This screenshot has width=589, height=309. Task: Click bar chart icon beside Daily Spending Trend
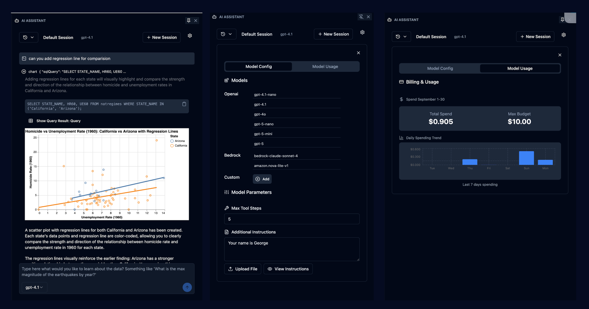[401, 138]
